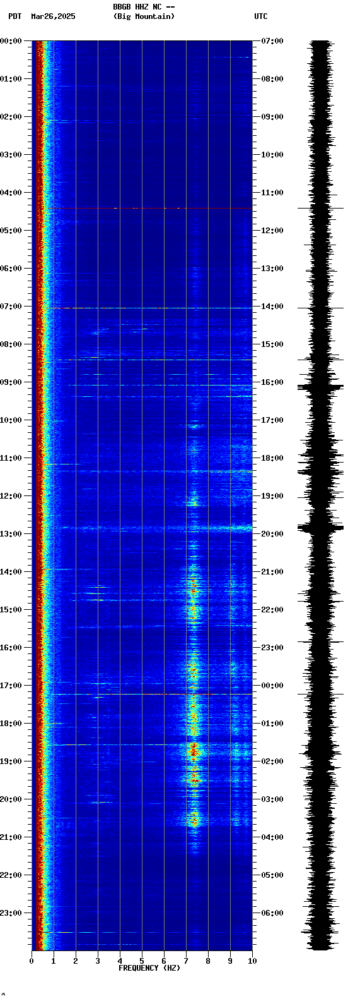Click the 11:00 PDT time label on the left axis
The width and height of the screenshot is (348, 1001).
pyautogui.click(x=11, y=458)
